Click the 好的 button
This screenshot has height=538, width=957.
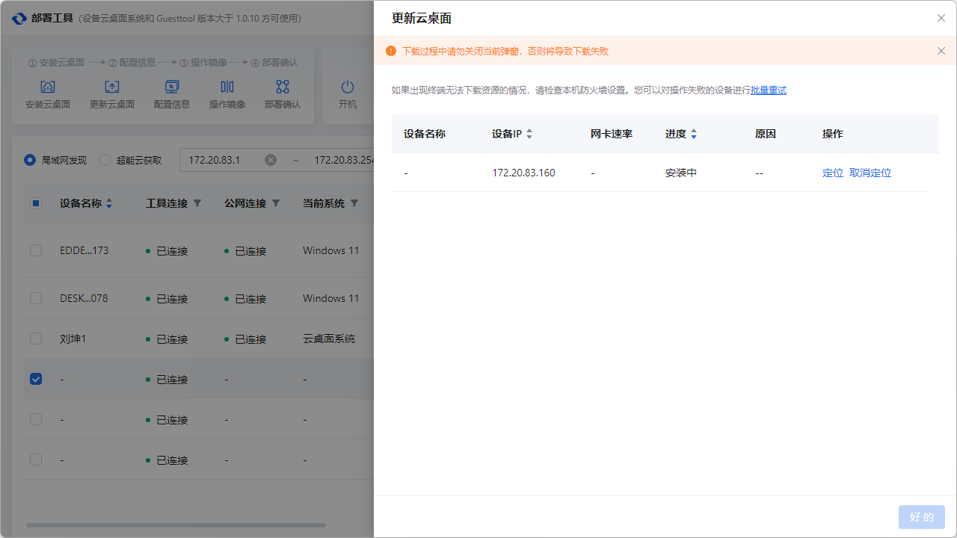point(922,517)
